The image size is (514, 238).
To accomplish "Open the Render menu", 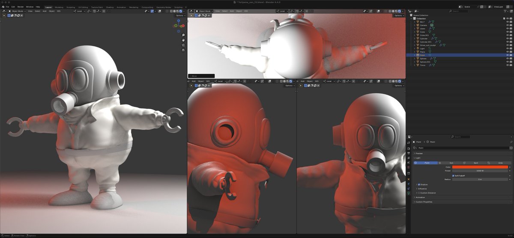I will coord(20,7).
